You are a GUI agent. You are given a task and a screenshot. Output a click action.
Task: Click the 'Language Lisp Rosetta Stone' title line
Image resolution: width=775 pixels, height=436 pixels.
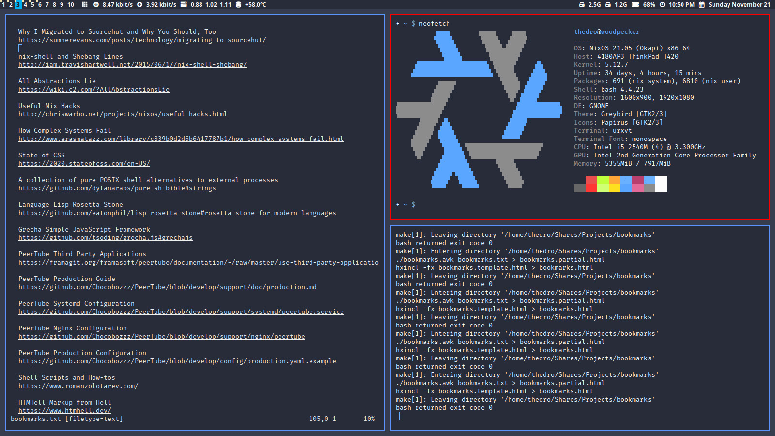tap(71, 205)
